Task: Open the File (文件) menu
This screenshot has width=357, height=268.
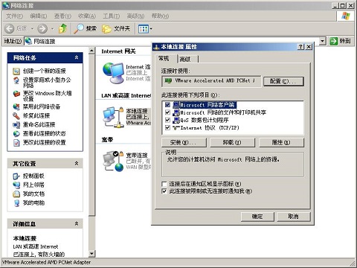Action: coord(14,16)
